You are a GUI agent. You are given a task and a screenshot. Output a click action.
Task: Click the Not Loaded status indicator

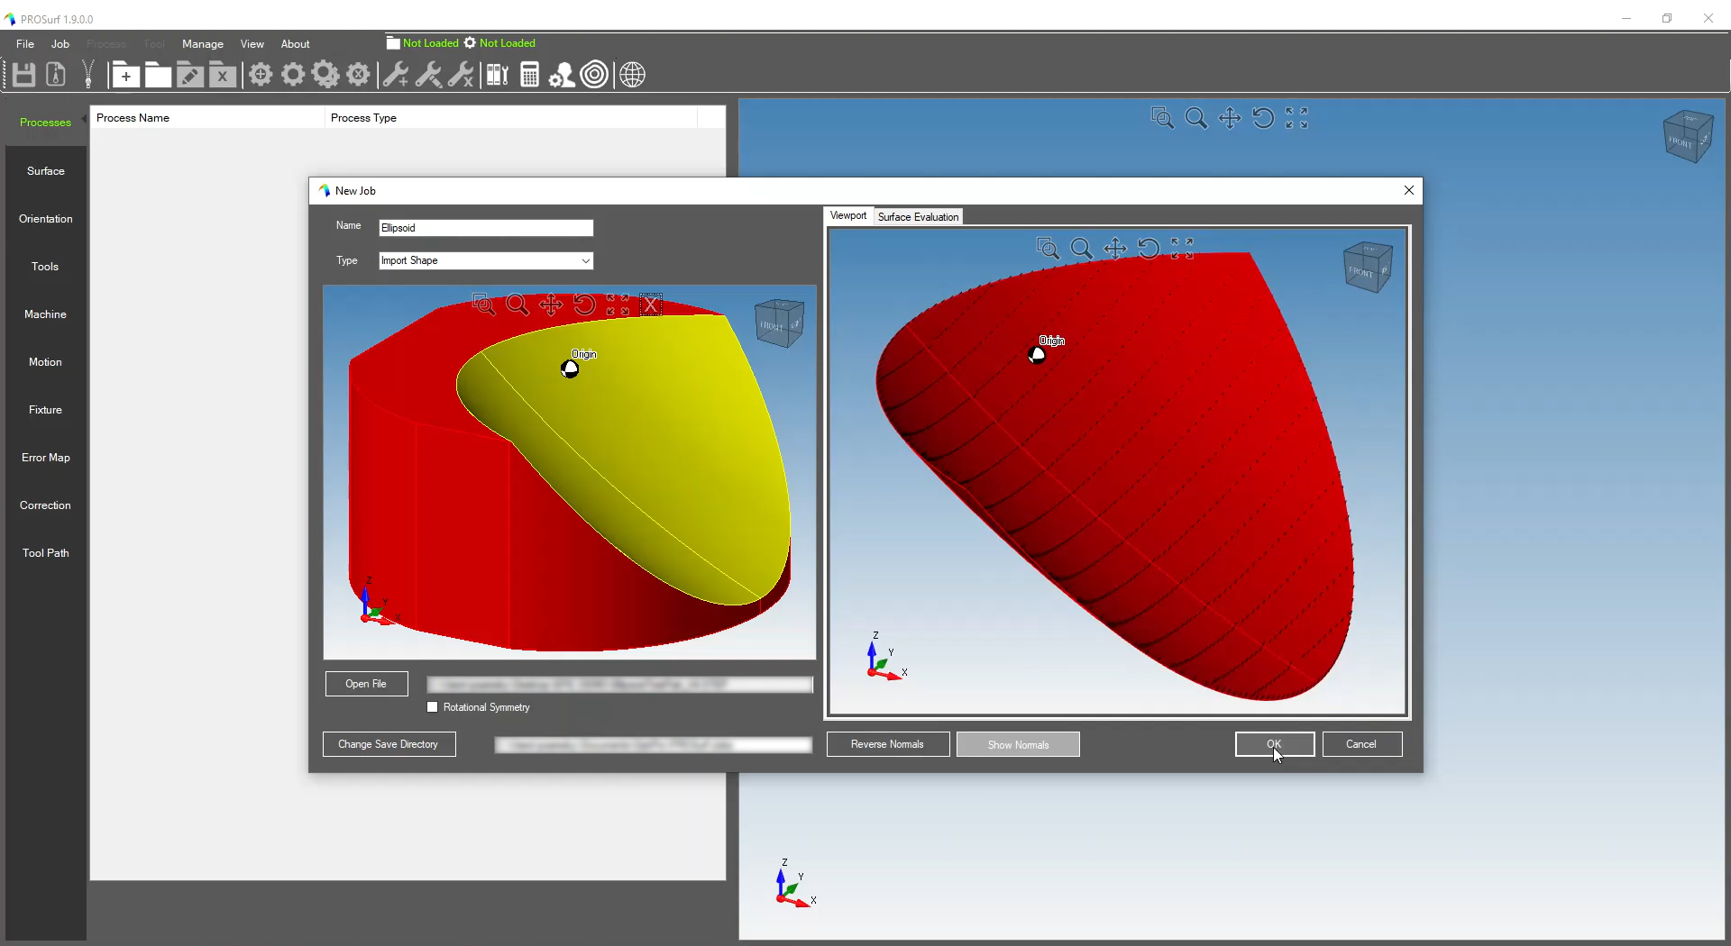pyautogui.click(x=430, y=42)
